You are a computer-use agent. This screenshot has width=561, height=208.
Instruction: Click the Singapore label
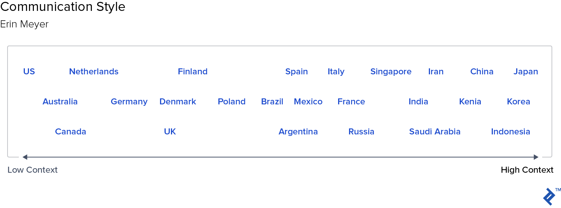point(391,72)
